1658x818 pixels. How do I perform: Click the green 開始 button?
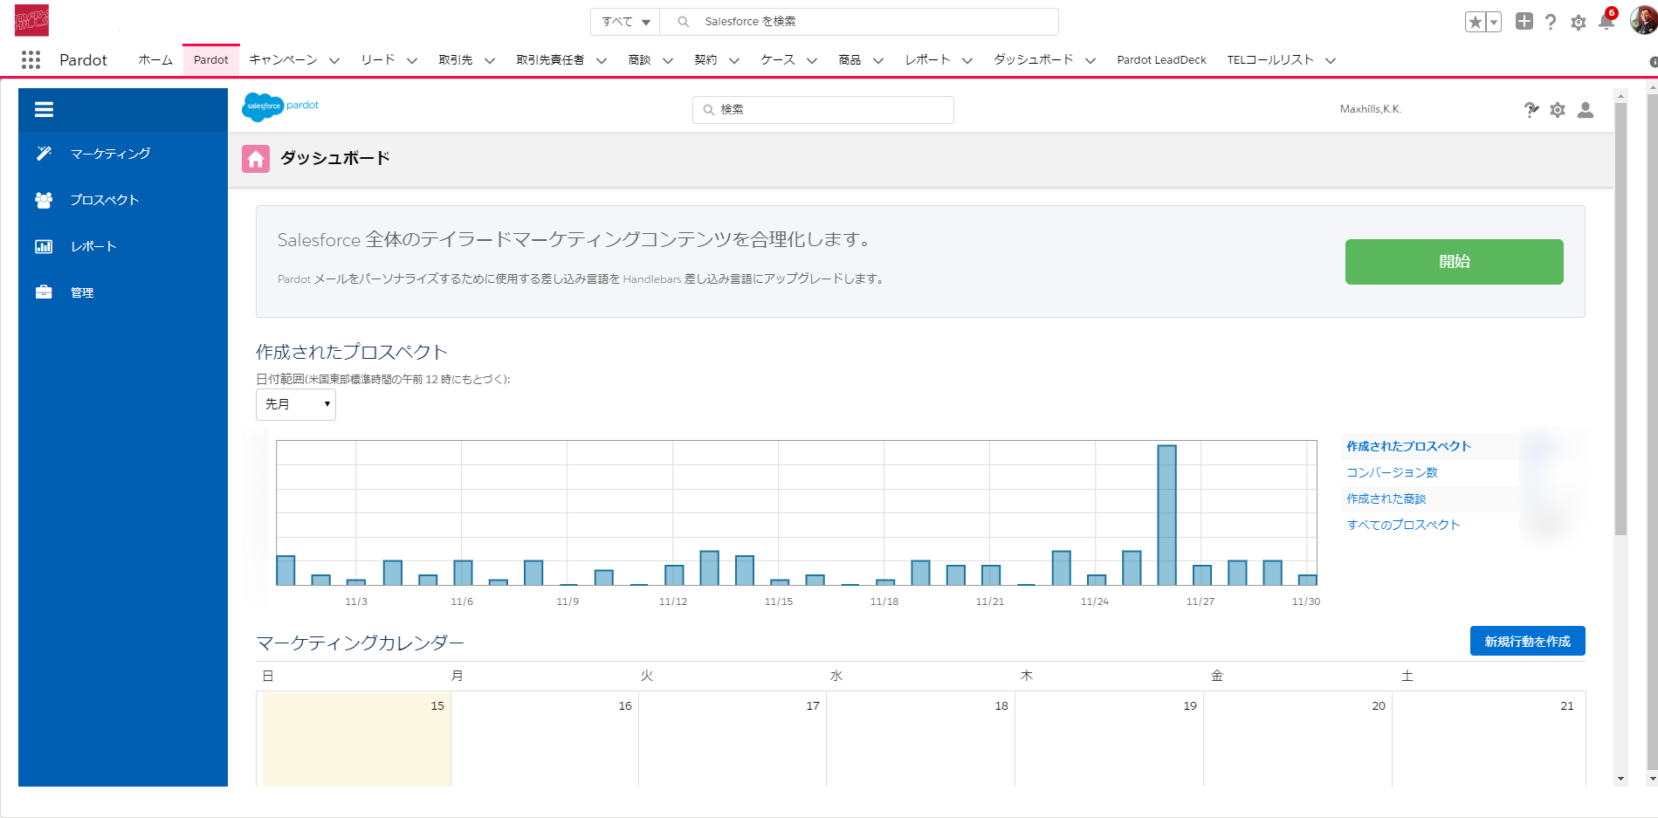coord(1454,262)
